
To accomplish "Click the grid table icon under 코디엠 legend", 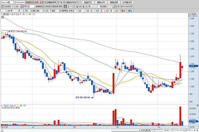I will point(3,17).
